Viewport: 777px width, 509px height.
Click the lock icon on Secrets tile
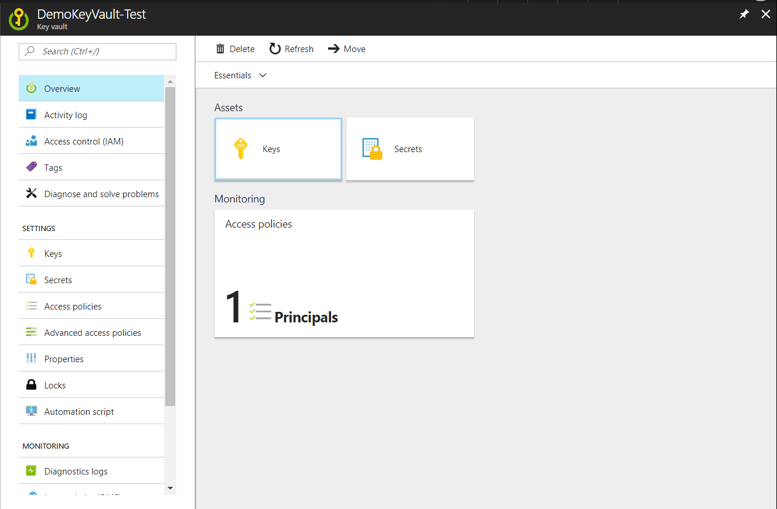click(372, 149)
